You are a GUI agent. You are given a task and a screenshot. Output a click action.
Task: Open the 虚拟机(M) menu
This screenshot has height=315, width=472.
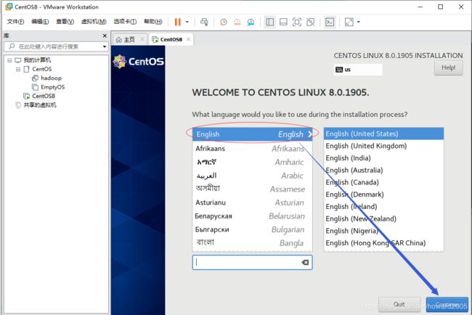click(94, 22)
